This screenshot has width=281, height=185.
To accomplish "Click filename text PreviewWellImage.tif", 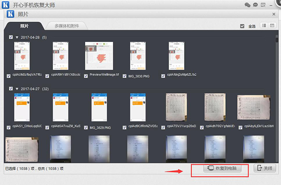I will point(104,74).
